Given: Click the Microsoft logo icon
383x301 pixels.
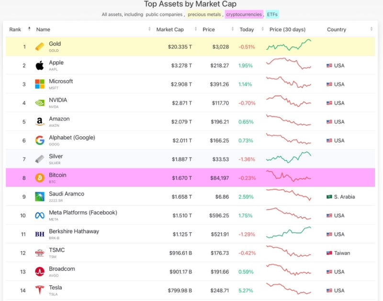Looking at the screenshot, I should pyautogui.click(x=40, y=84).
